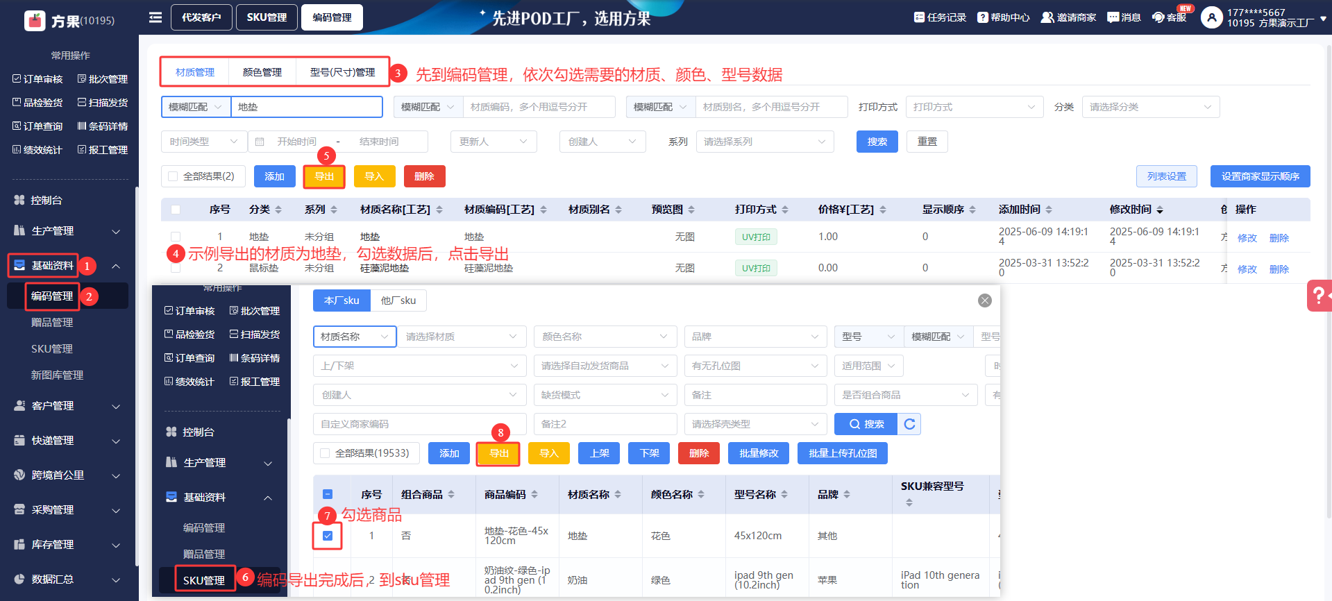This screenshot has width=1332, height=601.
Task: Switch to the 他厂sku tab
Action: coord(398,300)
